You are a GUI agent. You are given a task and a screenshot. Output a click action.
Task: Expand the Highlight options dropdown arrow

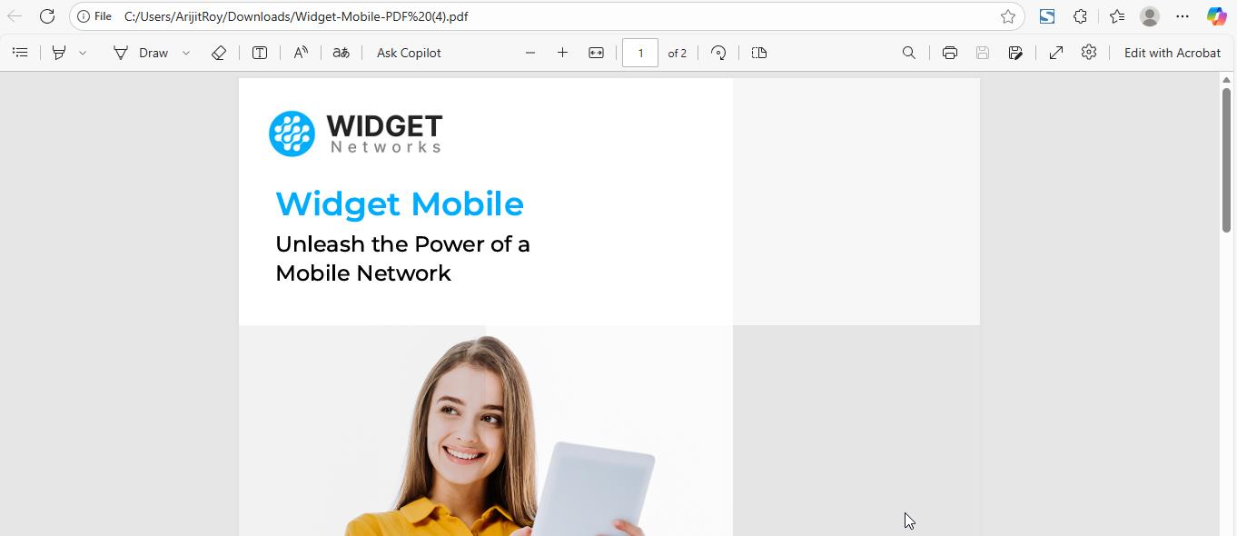(x=83, y=53)
